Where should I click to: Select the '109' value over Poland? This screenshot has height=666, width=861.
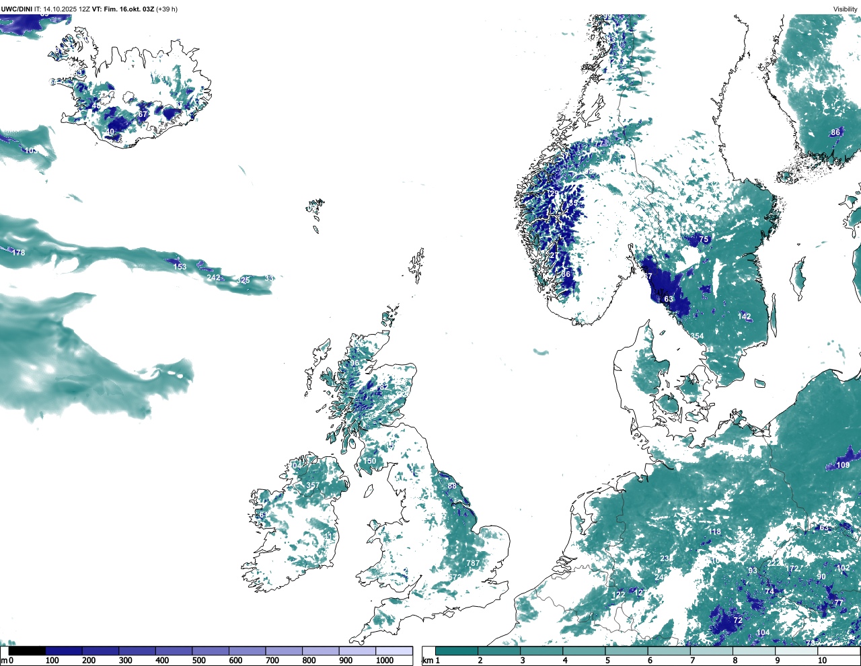click(x=843, y=465)
